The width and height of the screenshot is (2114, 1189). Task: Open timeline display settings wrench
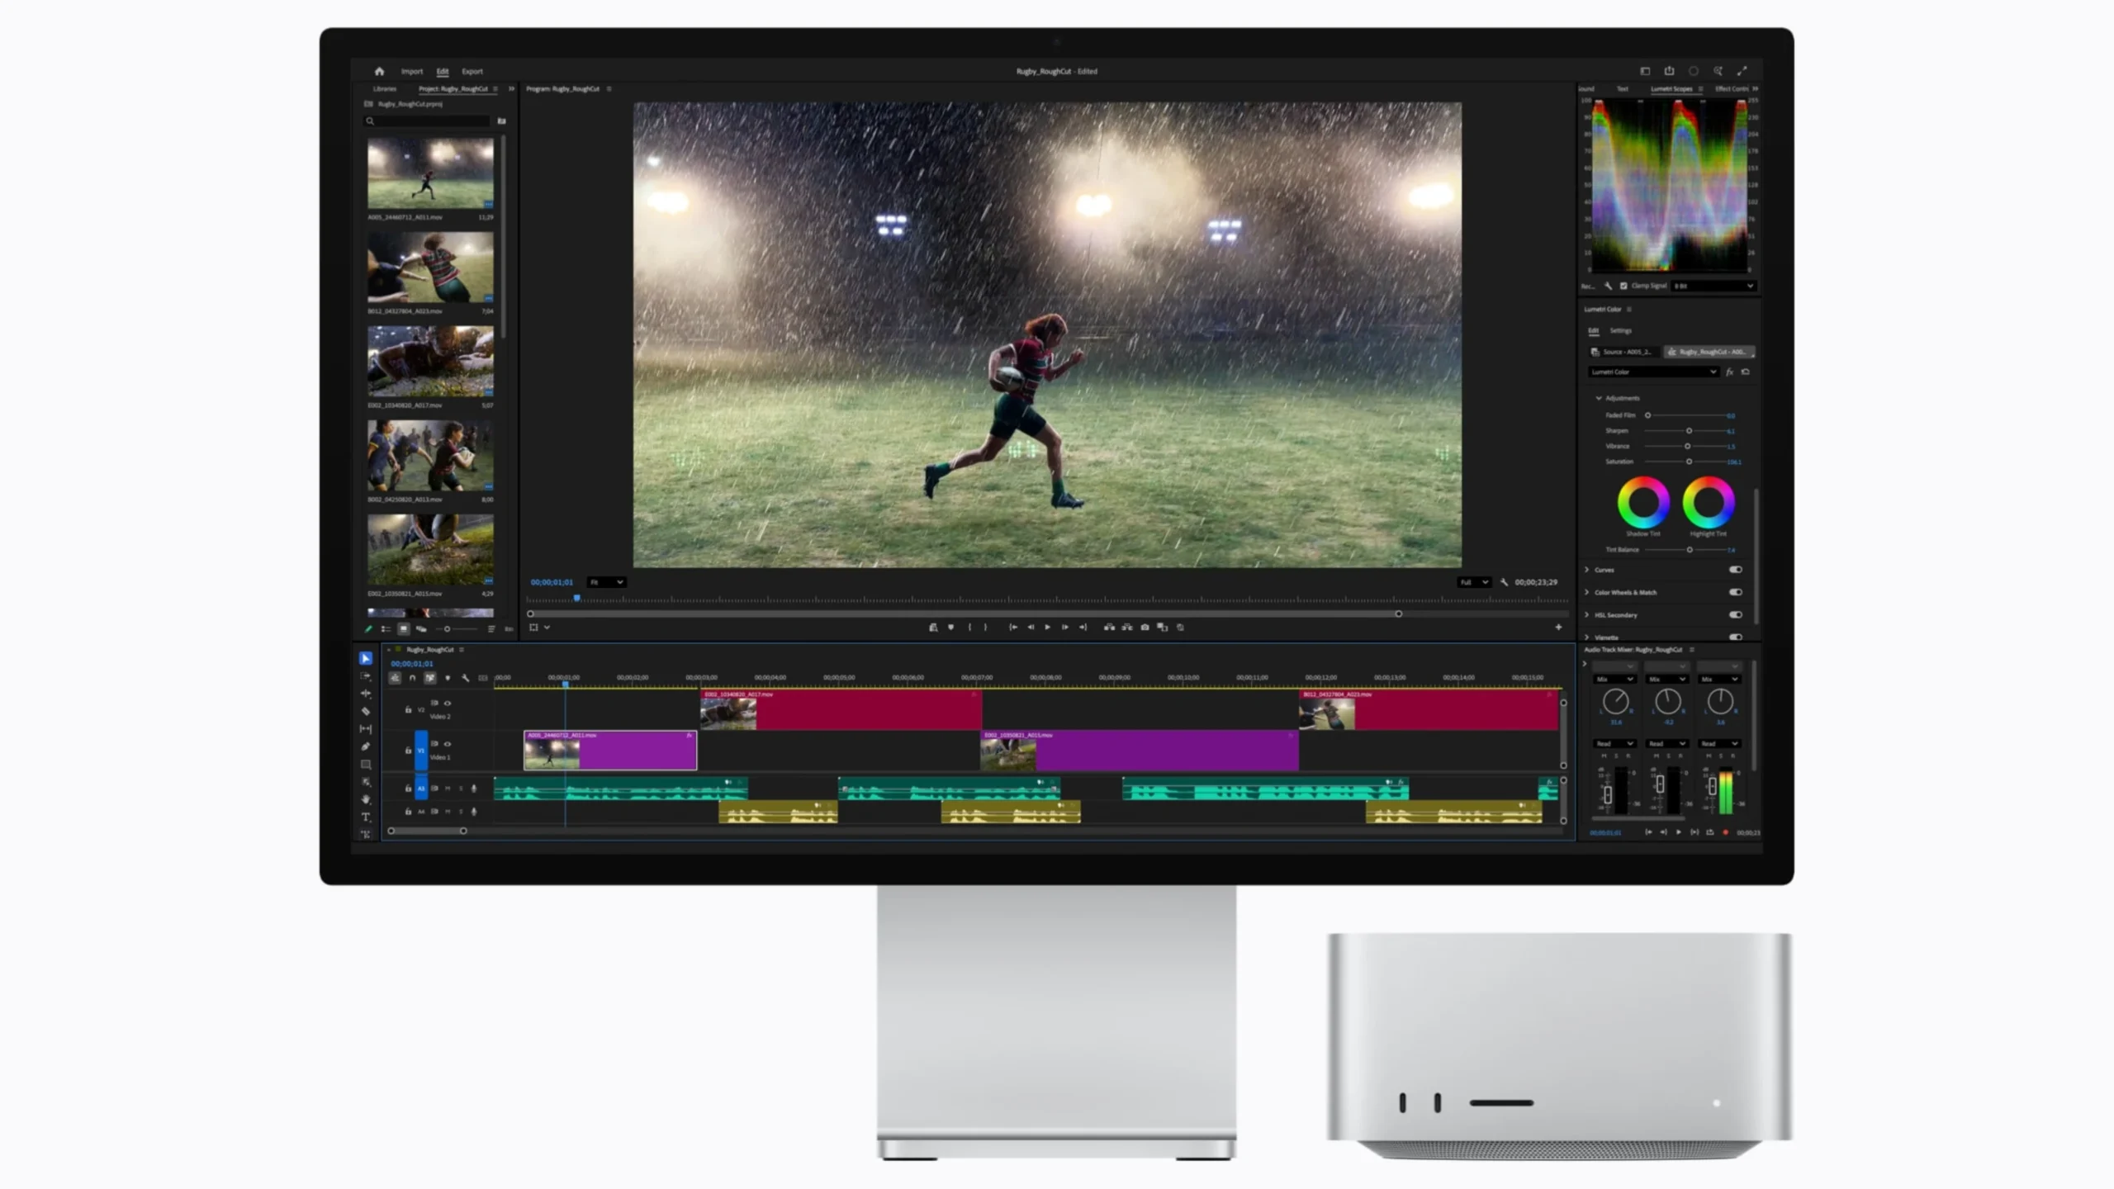pos(465,678)
